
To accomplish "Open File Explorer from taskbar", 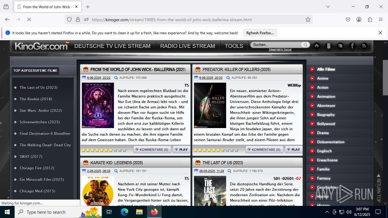I will pos(139,212).
